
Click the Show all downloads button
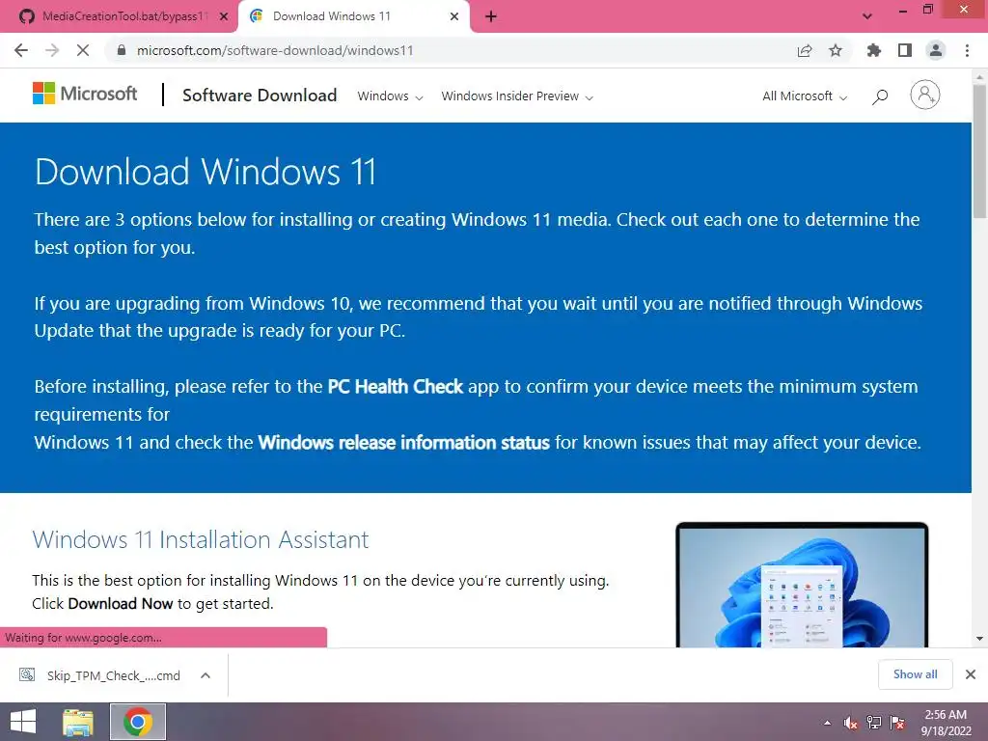(915, 674)
